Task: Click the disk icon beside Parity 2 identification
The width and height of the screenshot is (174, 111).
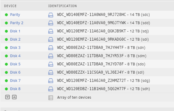Action: pyautogui.click(x=51, y=23)
